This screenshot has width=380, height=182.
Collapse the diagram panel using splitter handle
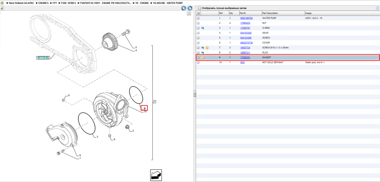pos(195,94)
